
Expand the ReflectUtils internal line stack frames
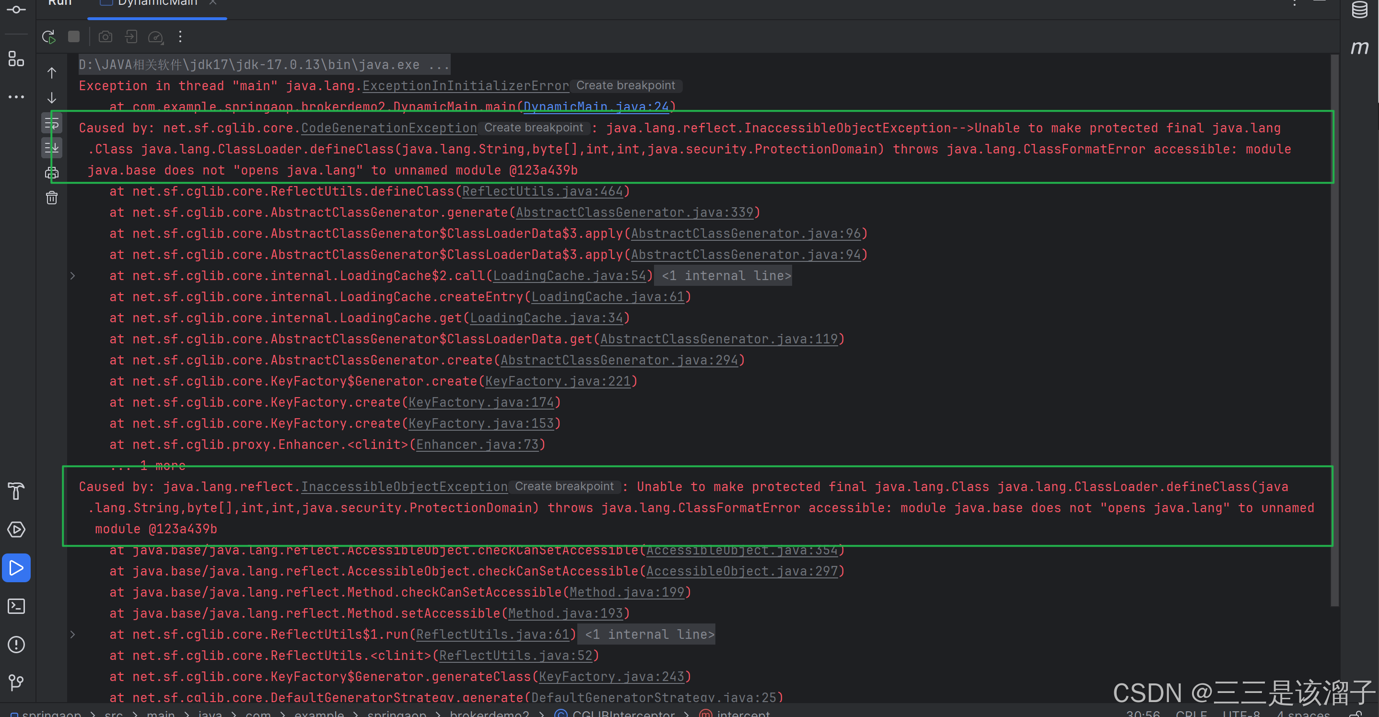[73, 634]
